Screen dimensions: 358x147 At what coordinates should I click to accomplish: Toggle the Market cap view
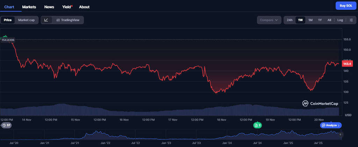click(27, 20)
